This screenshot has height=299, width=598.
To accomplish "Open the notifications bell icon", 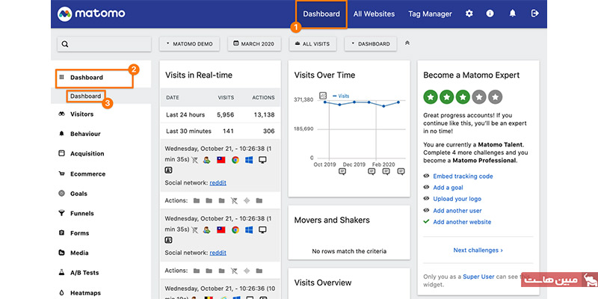I will pos(513,13).
